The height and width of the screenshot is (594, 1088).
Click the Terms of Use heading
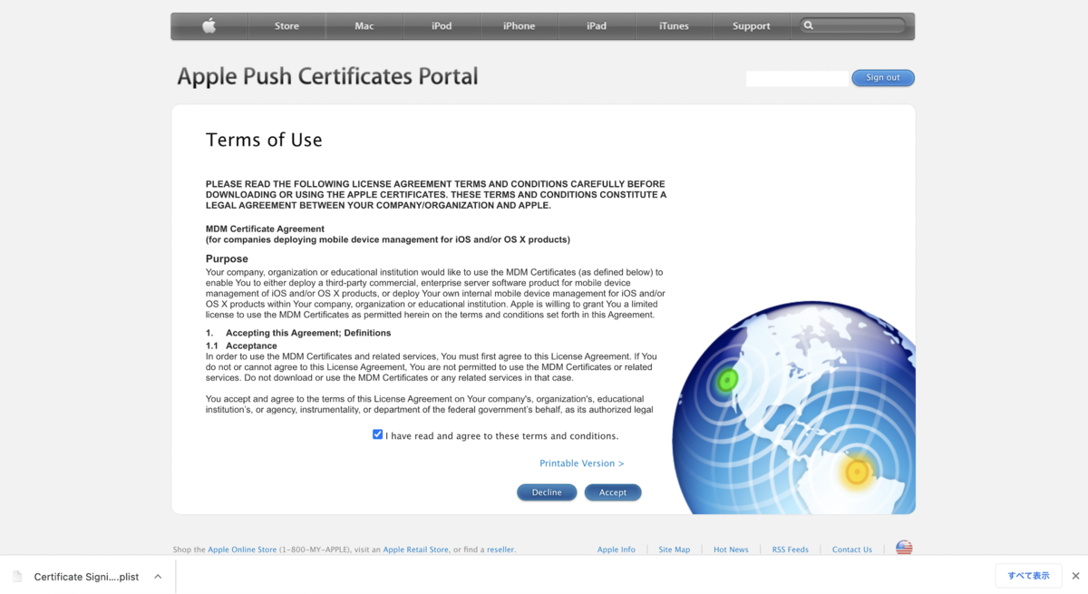coord(264,140)
